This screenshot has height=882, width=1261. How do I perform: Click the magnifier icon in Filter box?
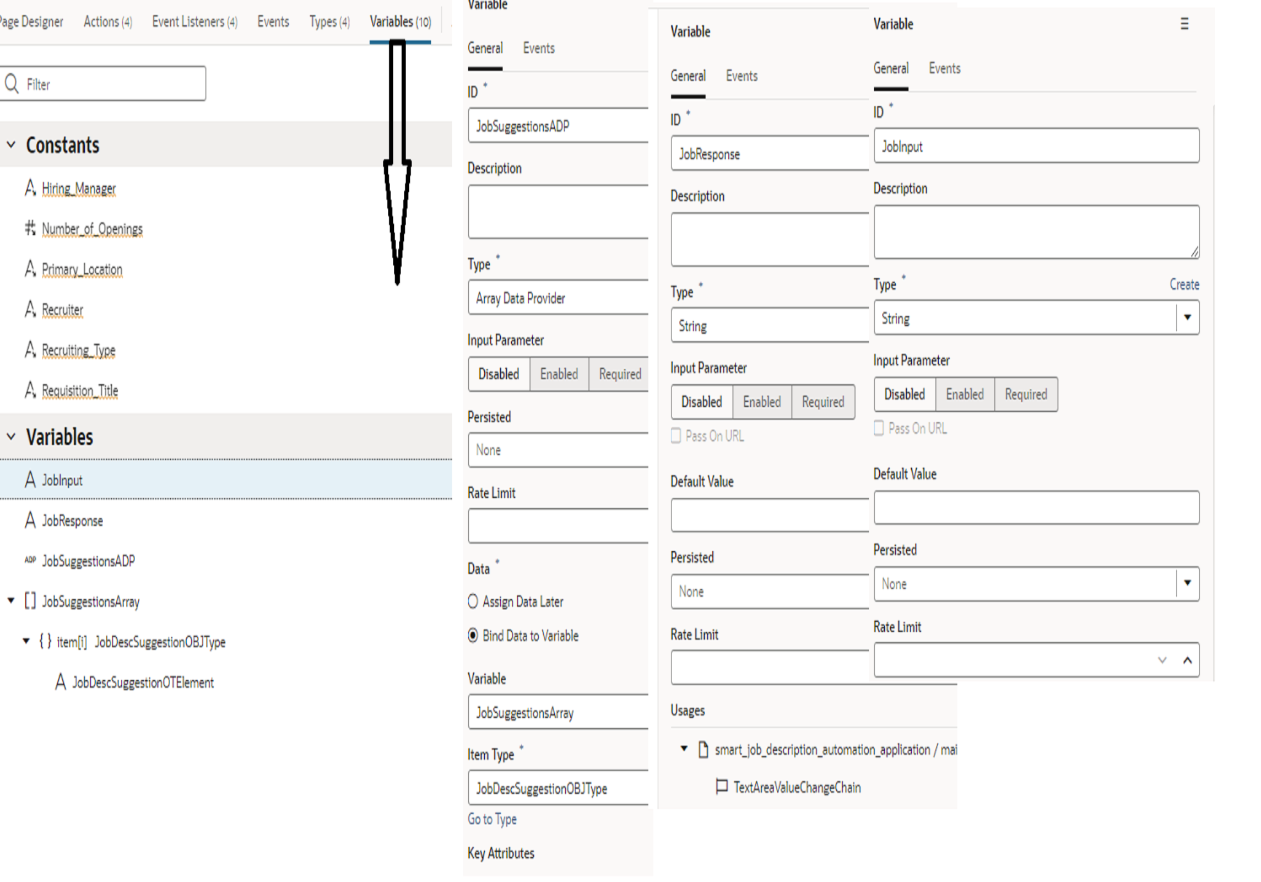[12, 84]
